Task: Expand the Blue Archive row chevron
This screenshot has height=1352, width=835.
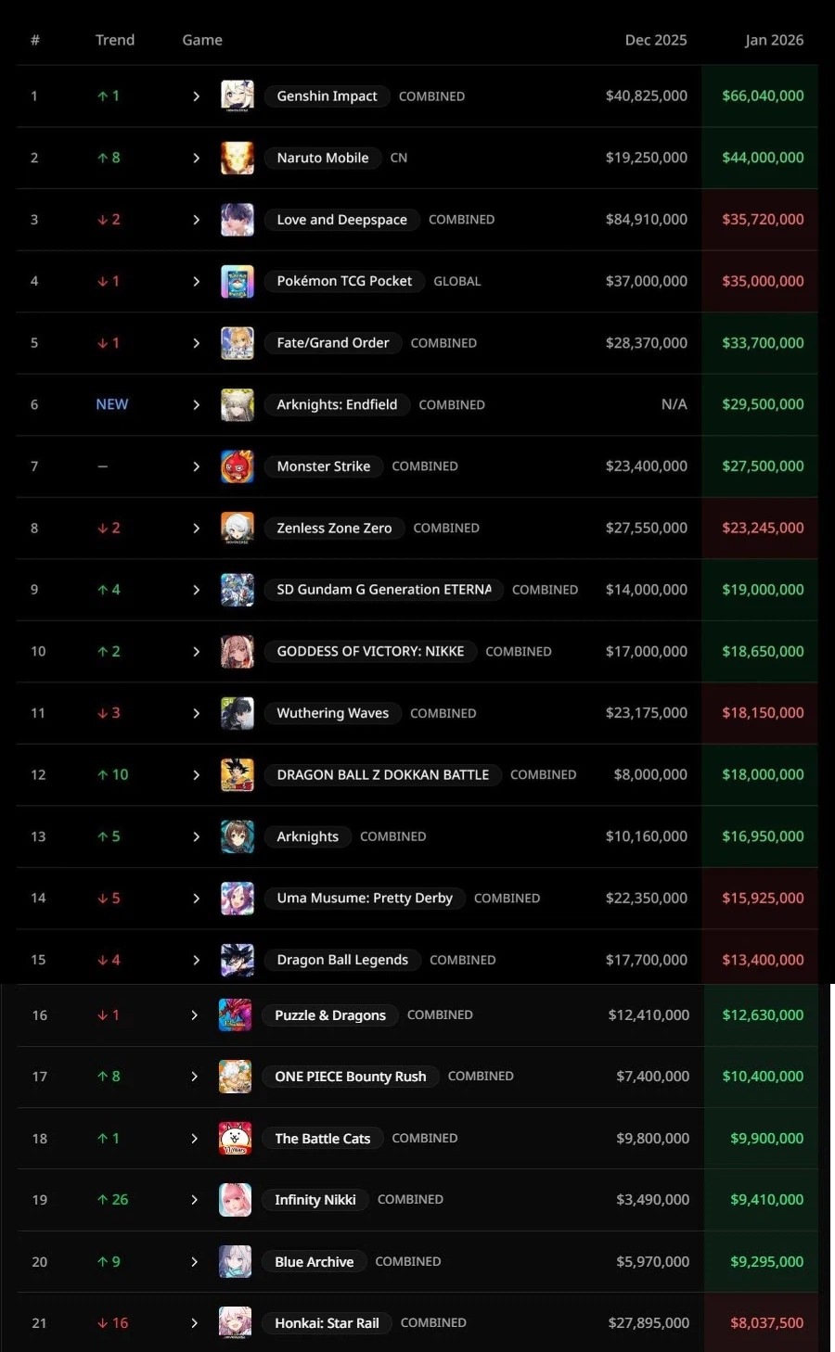Action: point(194,1262)
